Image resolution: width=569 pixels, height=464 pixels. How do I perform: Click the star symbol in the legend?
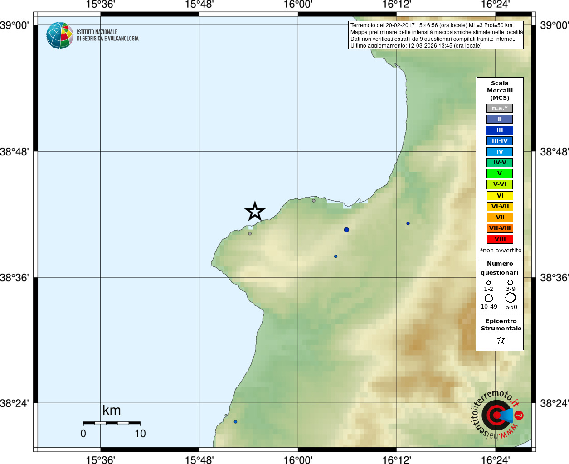coord(501,340)
